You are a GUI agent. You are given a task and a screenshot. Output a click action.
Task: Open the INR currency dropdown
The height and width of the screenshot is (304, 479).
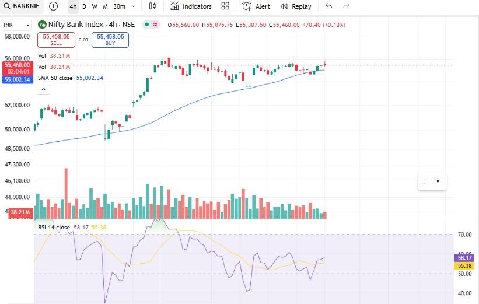click(16, 25)
